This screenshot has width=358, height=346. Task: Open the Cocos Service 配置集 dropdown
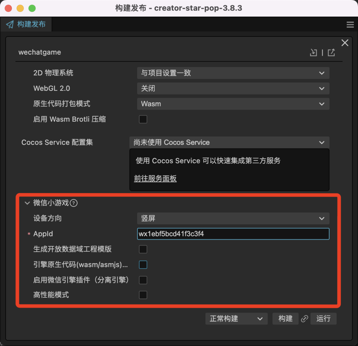click(x=229, y=143)
